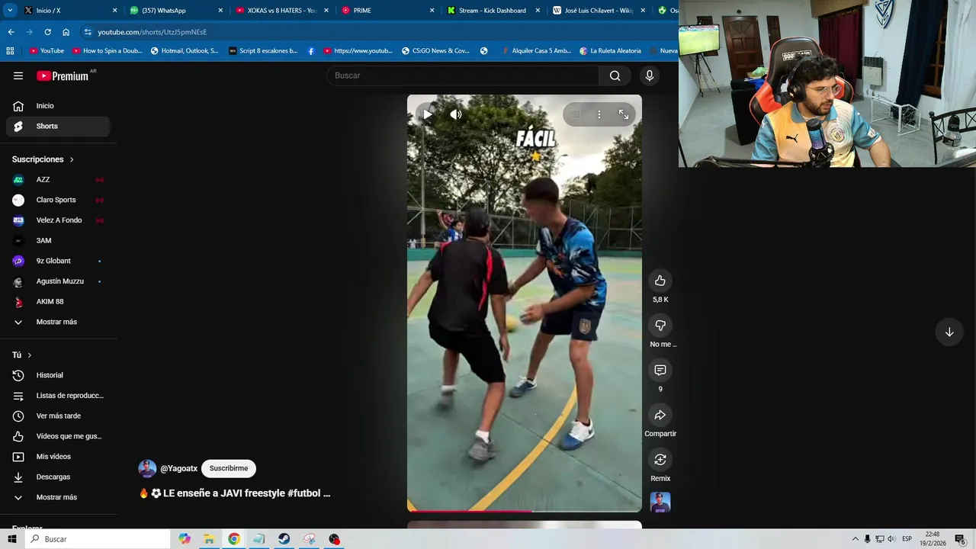Go to the next Short with down arrow
This screenshot has height=549, width=976.
[x=949, y=332]
